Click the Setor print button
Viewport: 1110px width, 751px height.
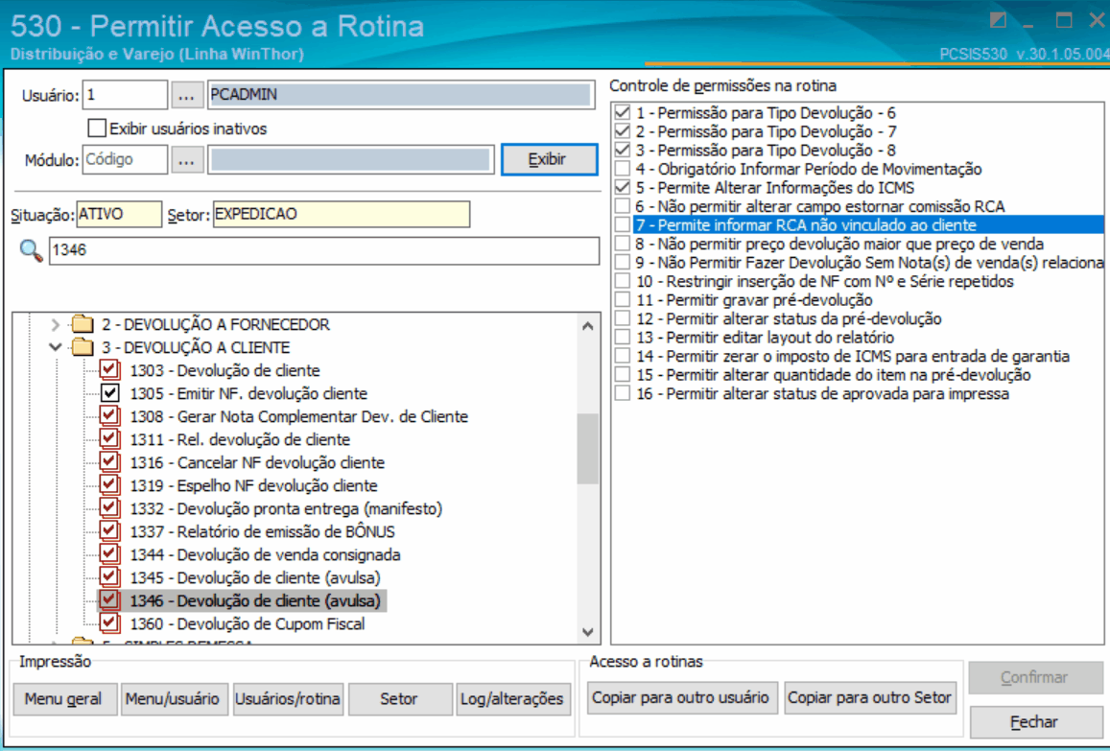point(399,698)
